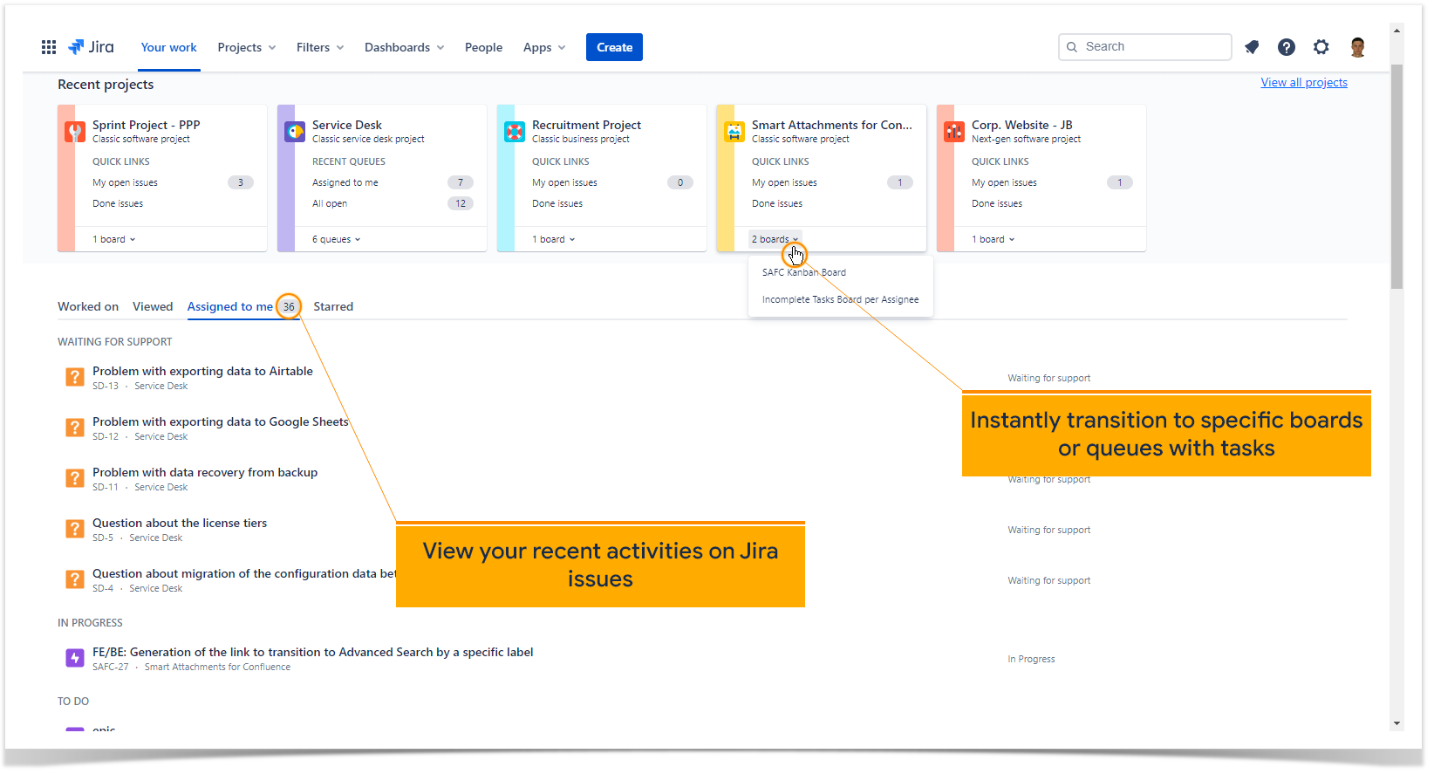Click the blue Create button
The image size is (1434, 774).
614,47
